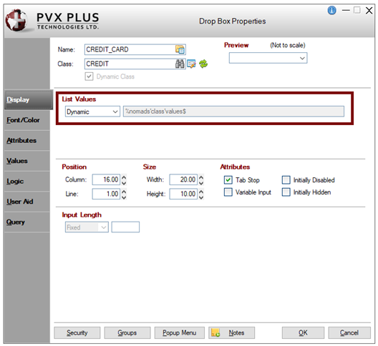Click the info icon in the title bar
Image resolution: width=378 pixels, height=346 pixels.
pyautogui.click(x=331, y=10)
